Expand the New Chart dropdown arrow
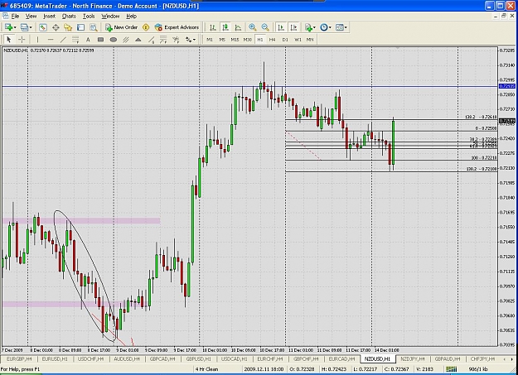518x375 pixels. (15, 27)
